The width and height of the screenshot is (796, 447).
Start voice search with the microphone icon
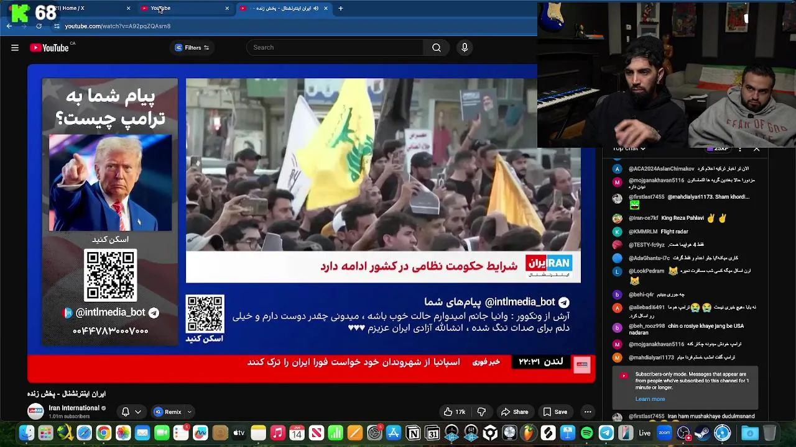[x=465, y=48]
